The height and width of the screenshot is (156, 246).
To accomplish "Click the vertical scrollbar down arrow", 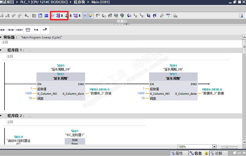I will click(244, 142).
